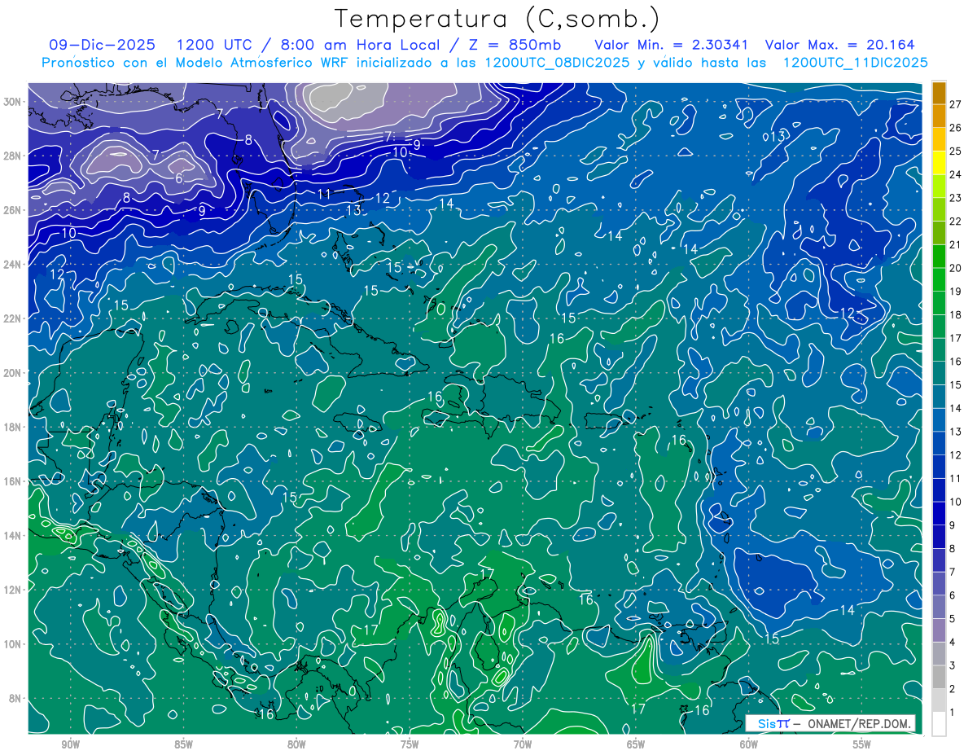Click the "60W" longitude axis label
Image resolution: width=977 pixels, height=755 pixels.
click(x=749, y=744)
